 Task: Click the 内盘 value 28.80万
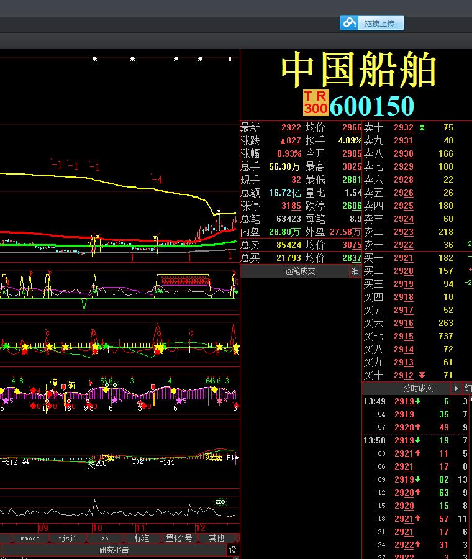point(285,232)
